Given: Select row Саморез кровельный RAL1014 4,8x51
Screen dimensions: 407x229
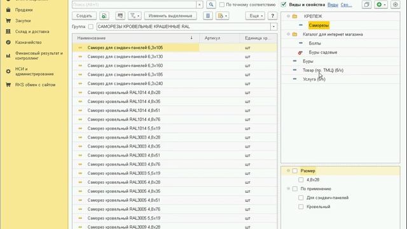Looking at the screenshot, I should 175,110.
